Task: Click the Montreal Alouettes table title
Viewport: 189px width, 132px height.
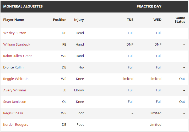Action: tap(23, 7)
